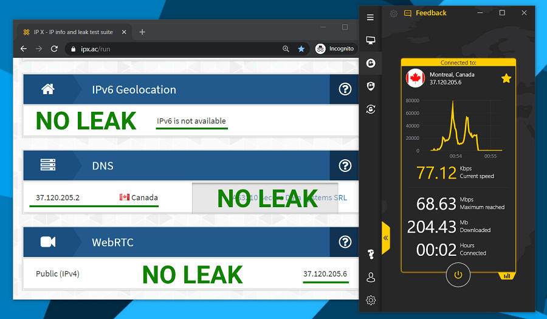Open the ghost face sidebar section
The width and height of the screenshot is (547, 319).
click(371, 63)
